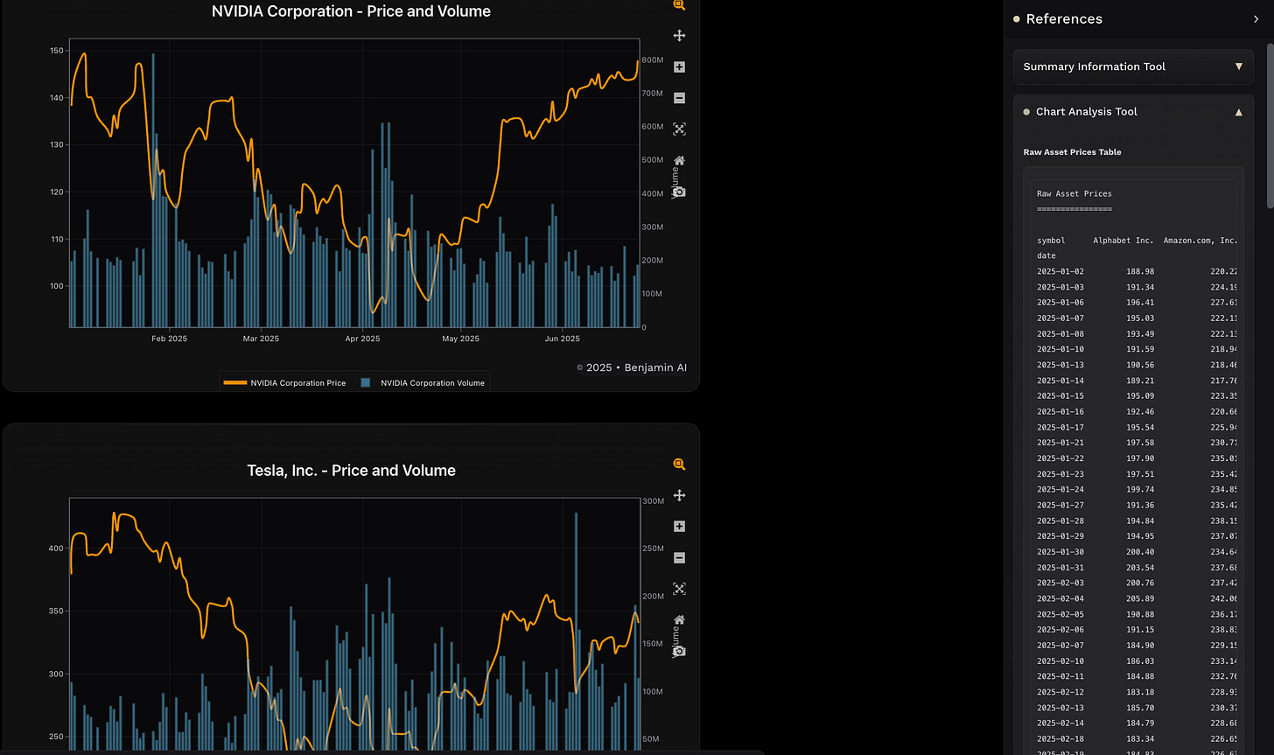Click Alphabet value 203.54 in table

click(1141, 568)
